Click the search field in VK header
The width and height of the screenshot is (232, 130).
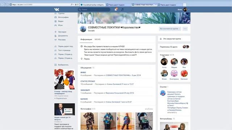click(x=94, y=10)
